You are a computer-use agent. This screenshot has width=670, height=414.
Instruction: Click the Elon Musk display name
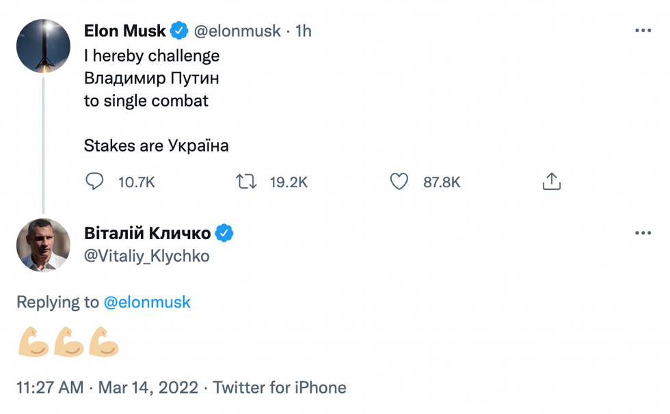[124, 31]
